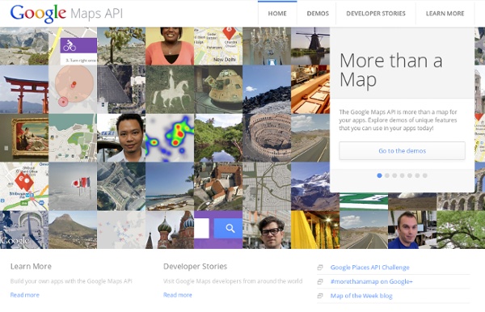Viewport: 485px width, 312px height.
Task: Click the icon beside #morethanamap on Google+
Action: [320, 282]
